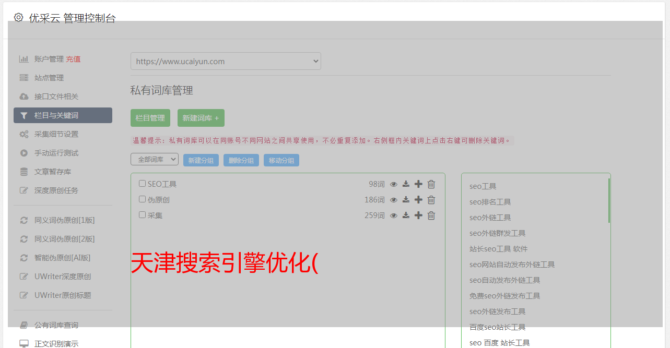Viewport: 670px width, 348px height.
Task: Click the 栏目管理 green button
Action: click(150, 118)
